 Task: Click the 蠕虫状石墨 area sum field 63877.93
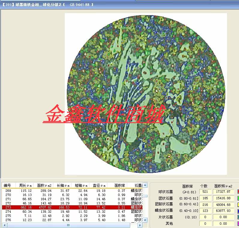(x=222, y=211)
